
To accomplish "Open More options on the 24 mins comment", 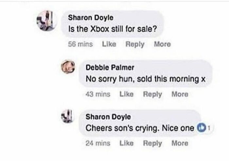I will click(x=180, y=143).
